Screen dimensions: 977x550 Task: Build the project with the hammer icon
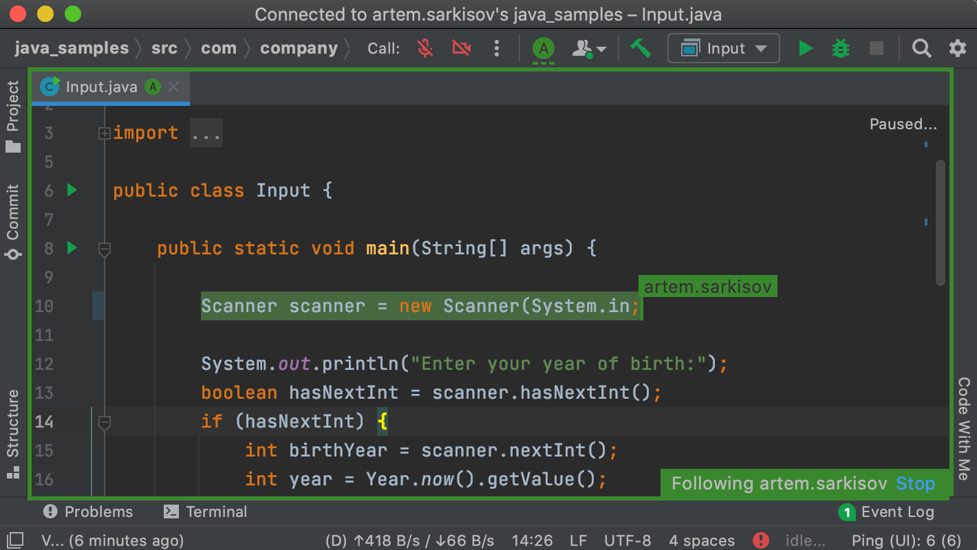(x=641, y=48)
